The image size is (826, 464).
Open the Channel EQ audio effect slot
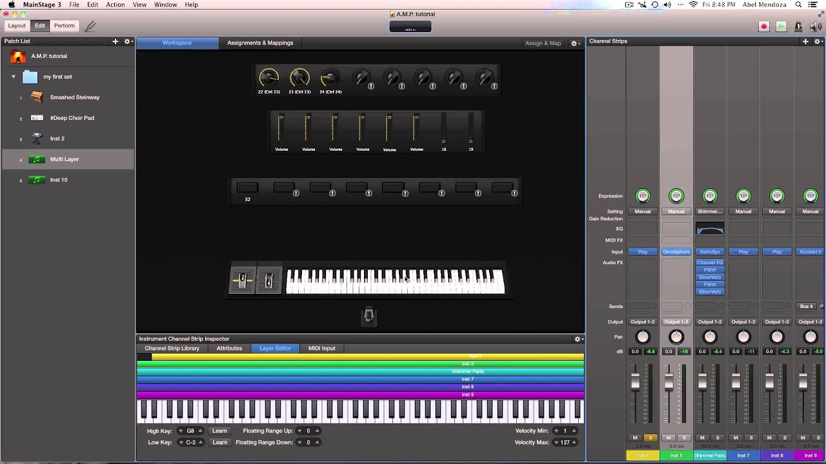[x=710, y=263]
